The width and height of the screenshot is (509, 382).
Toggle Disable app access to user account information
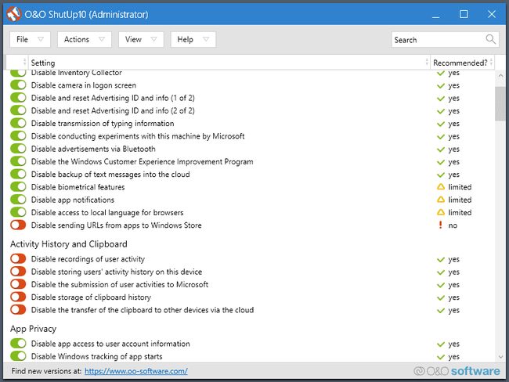[18, 344]
